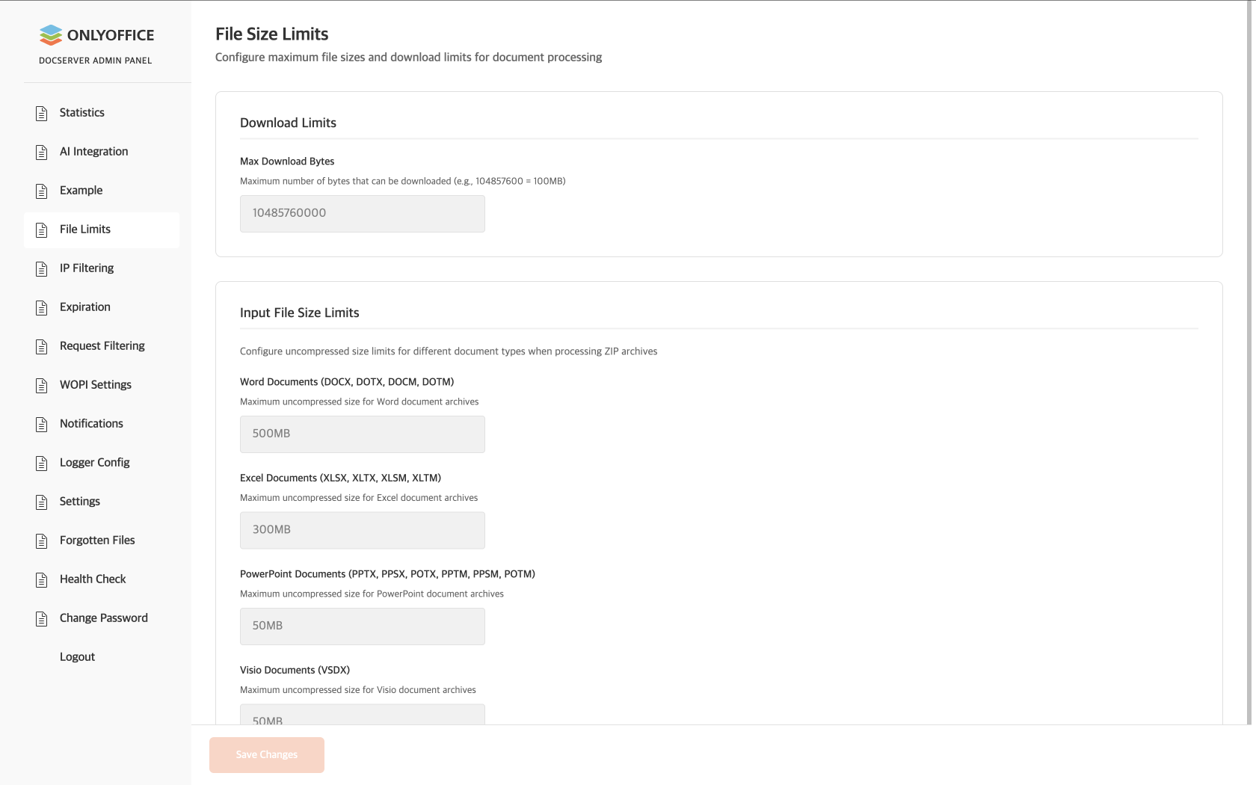Click the Max Download Bytes input field

click(x=362, y=214)
